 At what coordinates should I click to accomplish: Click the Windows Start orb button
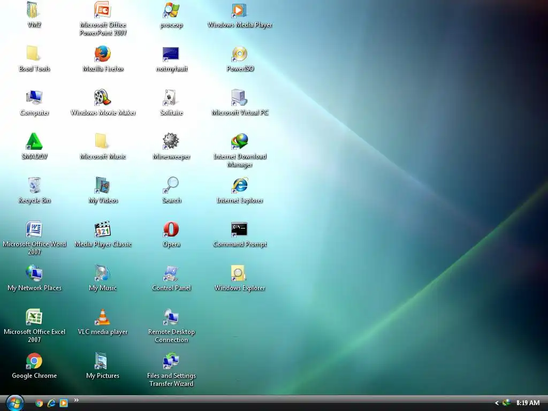[14, 403]
